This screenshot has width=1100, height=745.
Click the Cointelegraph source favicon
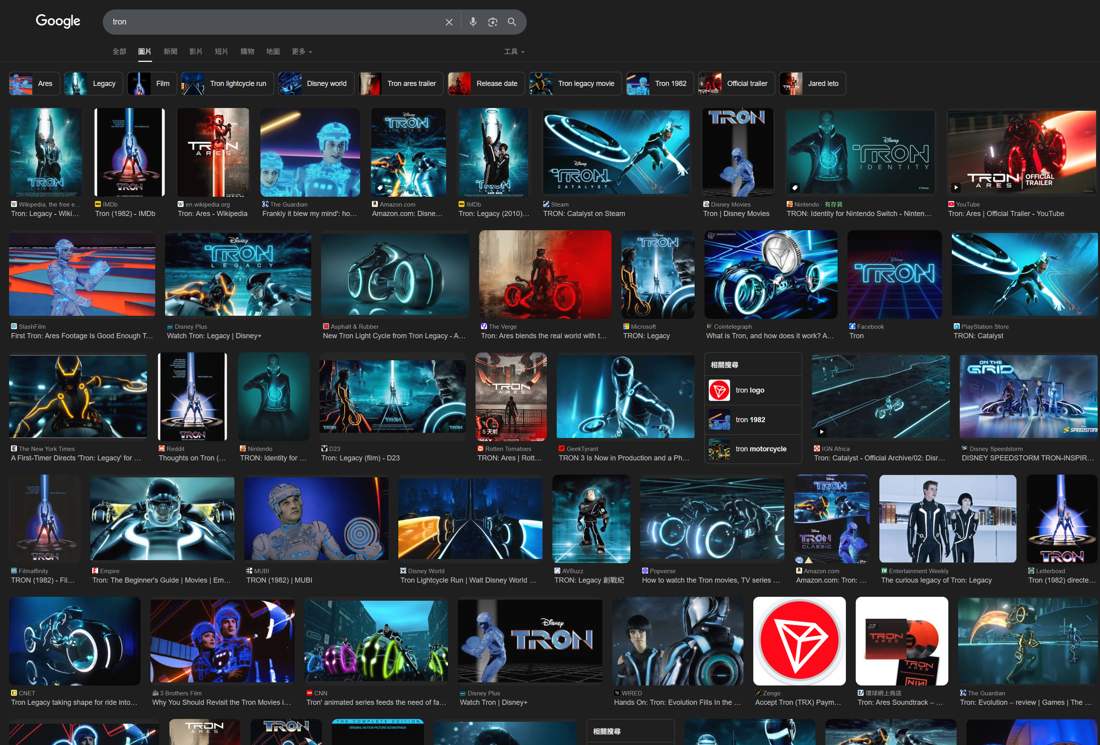coord(709,326)
